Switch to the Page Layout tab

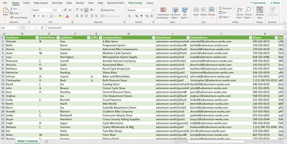coord(41,3)
